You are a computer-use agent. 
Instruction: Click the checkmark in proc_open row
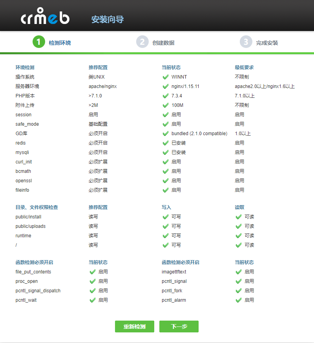coord(93,281)
